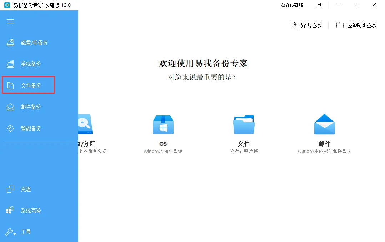Open 在线客服 support link

tap(292, 5)
